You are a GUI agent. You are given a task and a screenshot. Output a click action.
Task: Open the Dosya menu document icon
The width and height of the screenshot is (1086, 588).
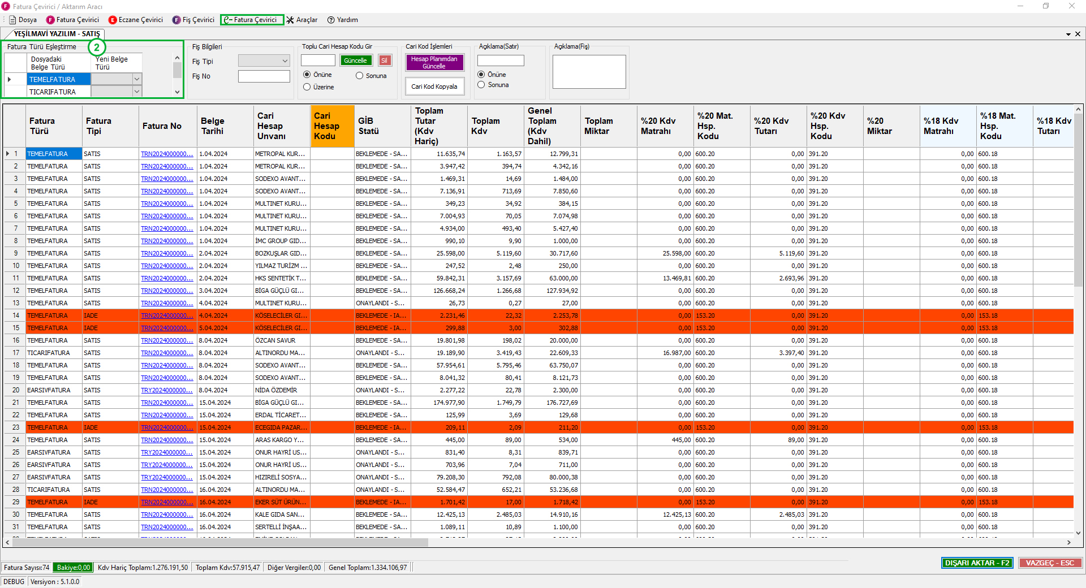(12, 20)
